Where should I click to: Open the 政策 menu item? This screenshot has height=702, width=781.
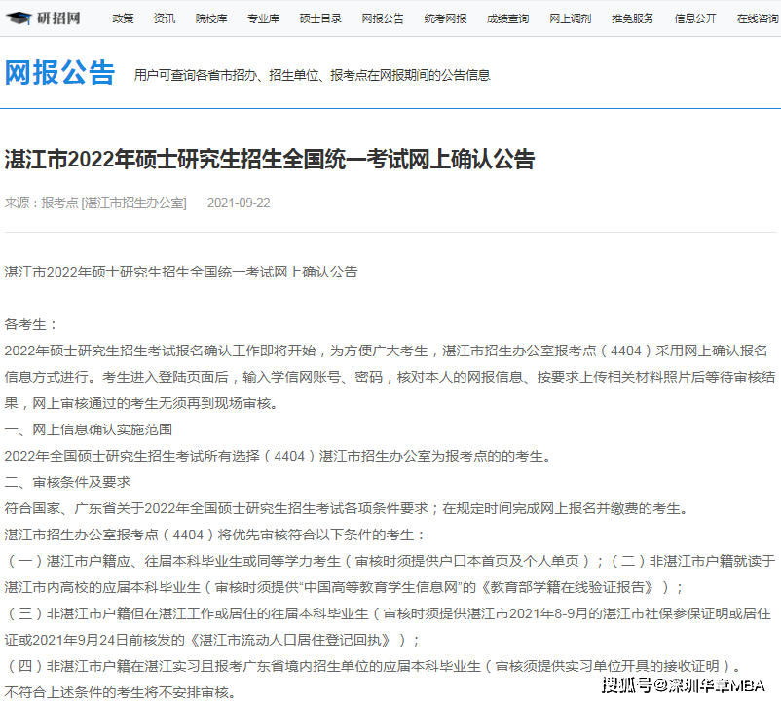tap(123, 18)
